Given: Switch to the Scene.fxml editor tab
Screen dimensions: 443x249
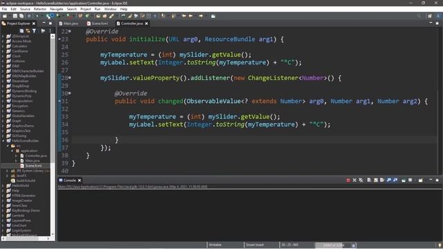Looking at the screenshot, I should click(x=98, y=24).
